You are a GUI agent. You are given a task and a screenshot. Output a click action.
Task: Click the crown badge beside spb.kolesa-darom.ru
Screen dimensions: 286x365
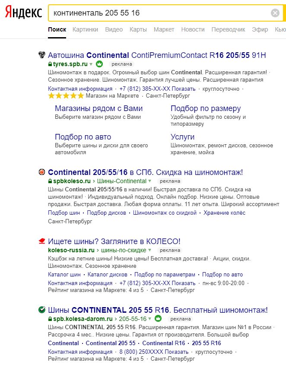158,319
